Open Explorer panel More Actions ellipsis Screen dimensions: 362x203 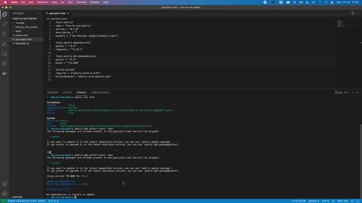click(39, 14)
